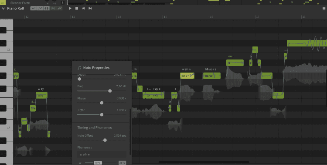The image size is (327, 165).
Task: Click the ALT2 phoneme alternate button
Action: click(122, 163)
